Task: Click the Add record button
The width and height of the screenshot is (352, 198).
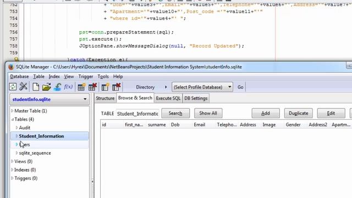Action: tap(266, 113)
